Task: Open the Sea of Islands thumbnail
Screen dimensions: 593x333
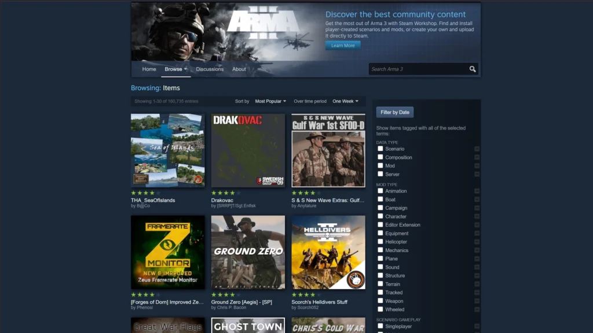Action: click(x=167, y=150)
